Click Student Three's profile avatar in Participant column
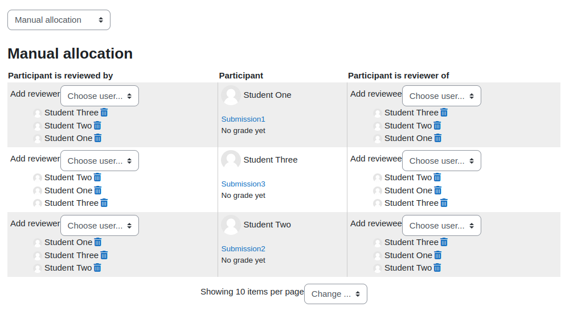 pyautogui.click(x=231, y=160)
